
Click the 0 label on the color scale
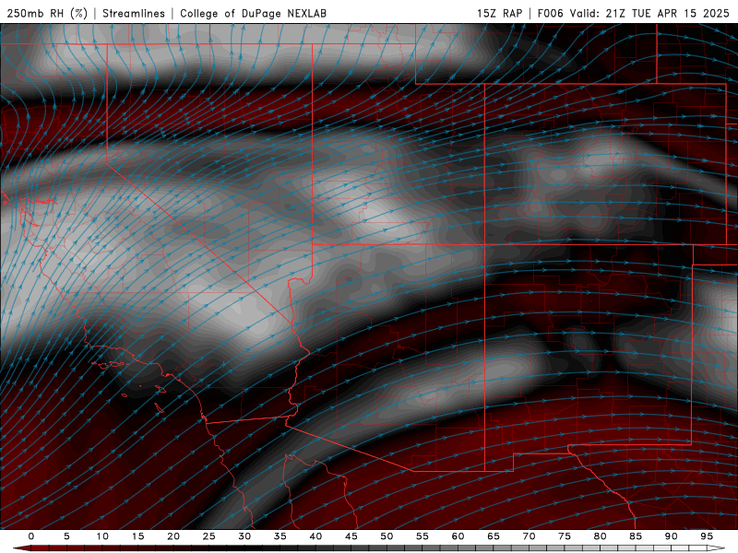[31, 536]
